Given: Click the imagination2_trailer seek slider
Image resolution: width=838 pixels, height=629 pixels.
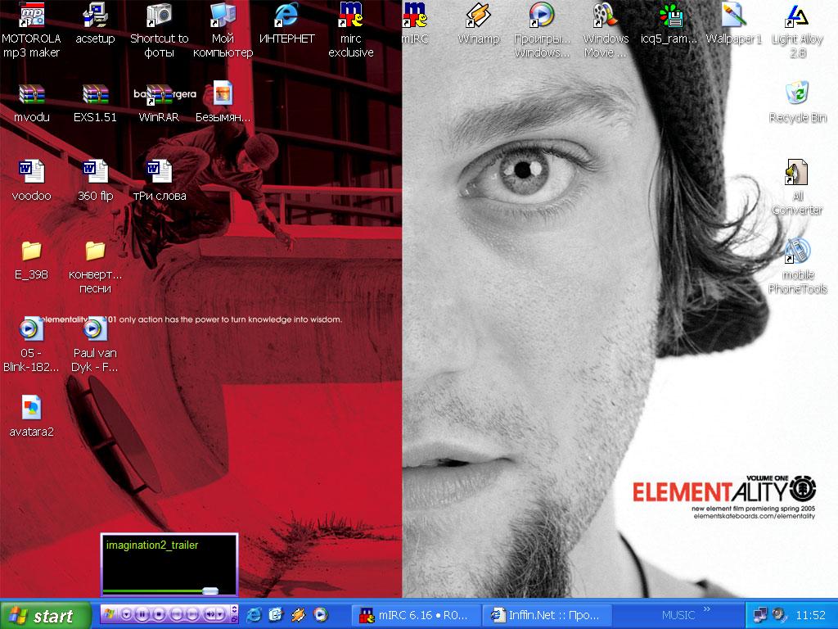Looking at the screenshot, I should click(x=209, y=590).
